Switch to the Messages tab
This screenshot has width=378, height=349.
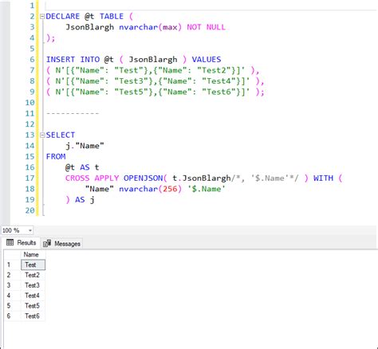[x=62, y=244]
